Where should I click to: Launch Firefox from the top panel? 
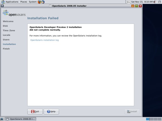tap(39, 2)
